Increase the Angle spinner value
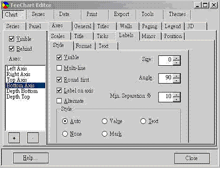 (177, 76)
